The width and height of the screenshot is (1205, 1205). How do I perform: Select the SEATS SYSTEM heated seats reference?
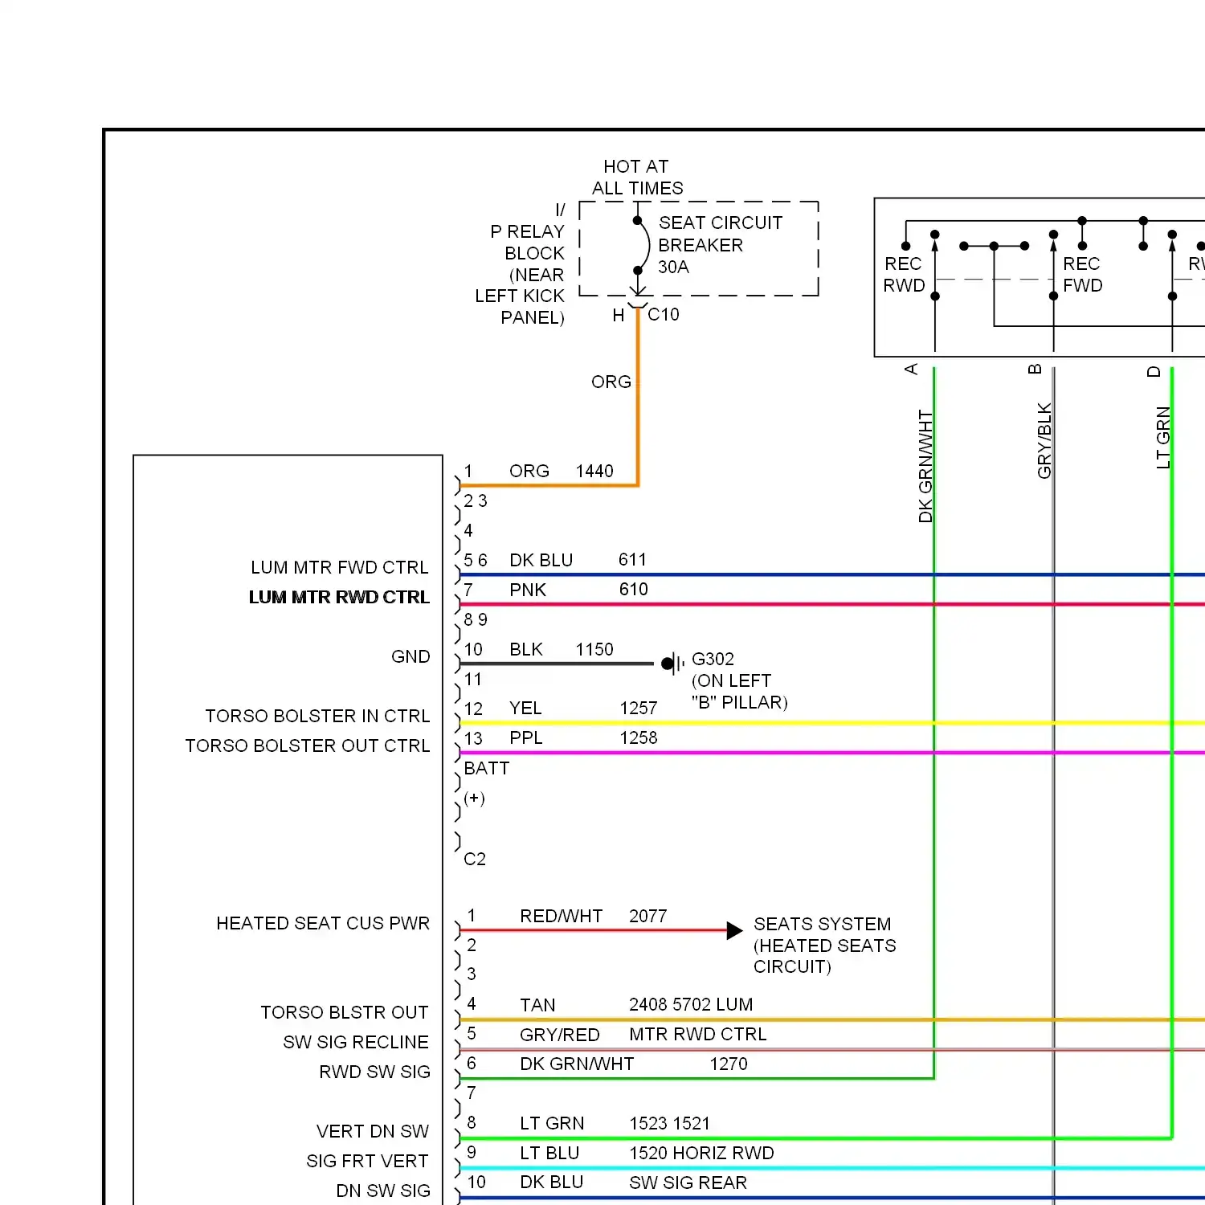coord(825,946)
